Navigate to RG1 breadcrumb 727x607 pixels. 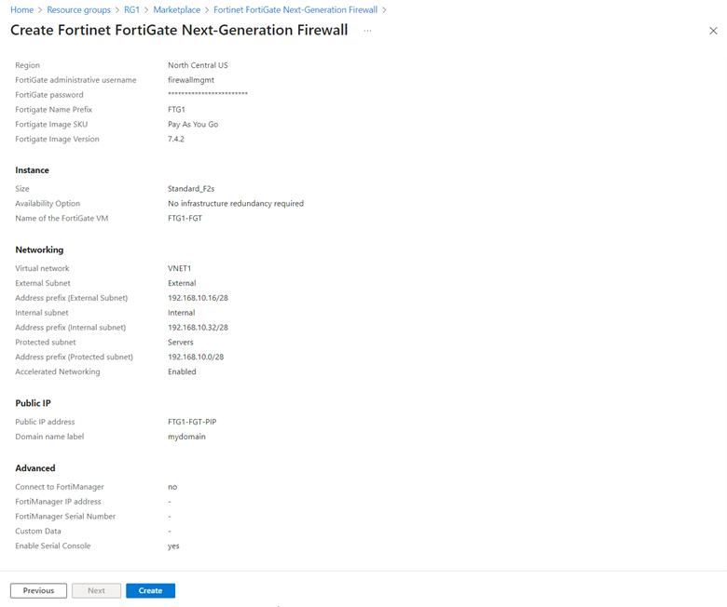tap(134, 10)
